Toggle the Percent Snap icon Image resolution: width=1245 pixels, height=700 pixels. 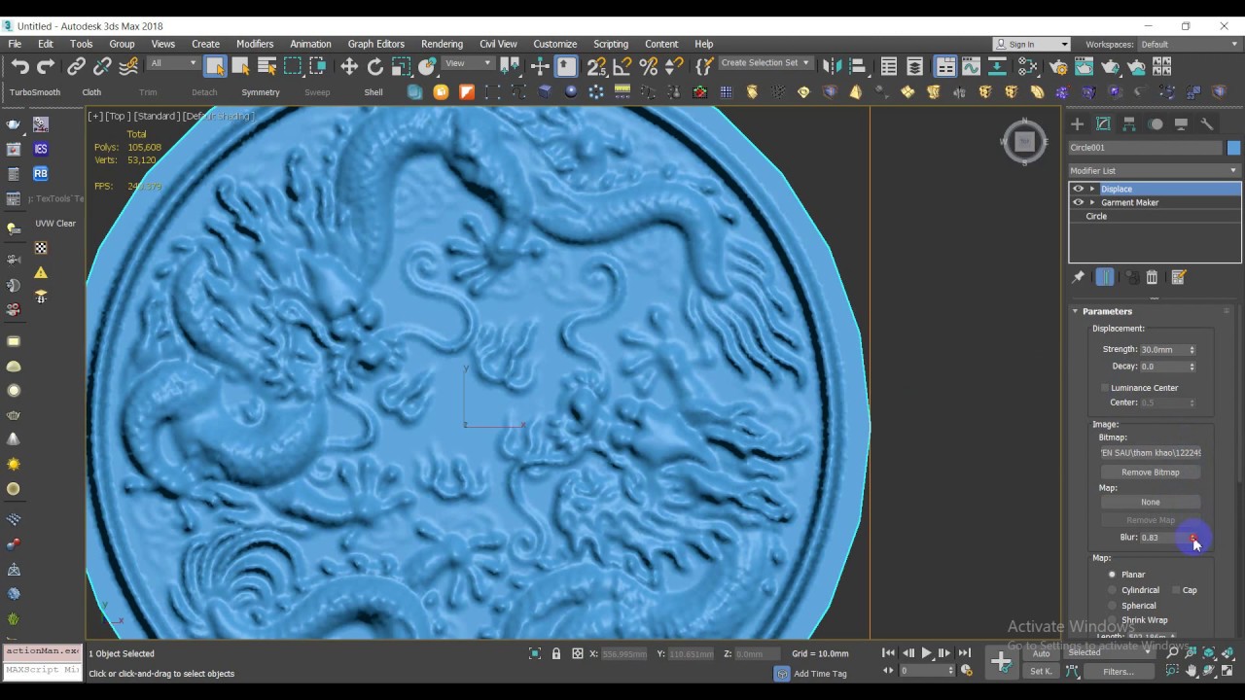click(x=649, y=67)
